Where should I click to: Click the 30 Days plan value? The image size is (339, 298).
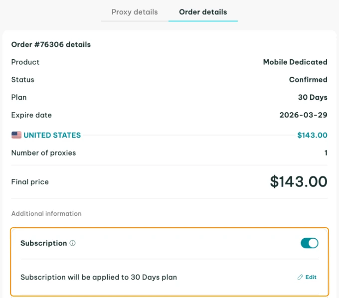click(x=313, y=97)
